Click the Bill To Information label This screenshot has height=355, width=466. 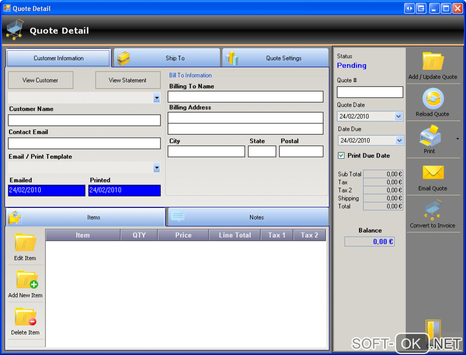tap(191, 75)
